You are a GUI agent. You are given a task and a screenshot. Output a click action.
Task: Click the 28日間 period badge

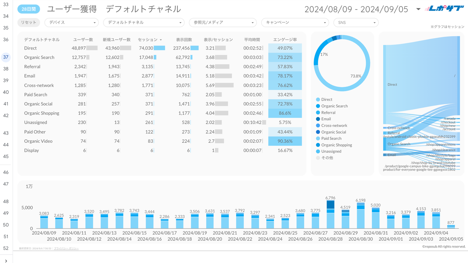pos(29,9)
